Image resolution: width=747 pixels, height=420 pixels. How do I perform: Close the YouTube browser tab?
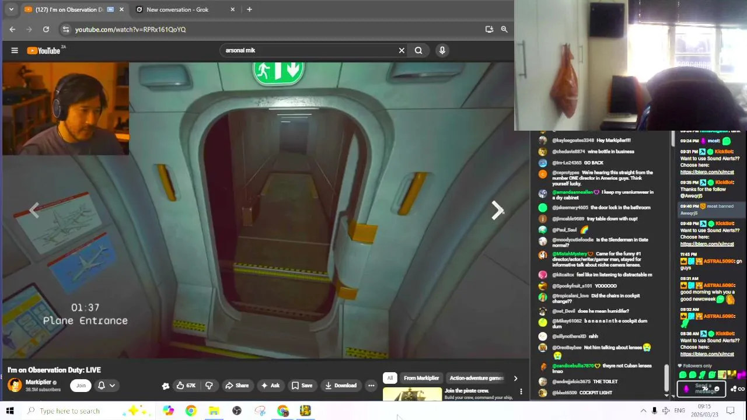click(121, 9)
